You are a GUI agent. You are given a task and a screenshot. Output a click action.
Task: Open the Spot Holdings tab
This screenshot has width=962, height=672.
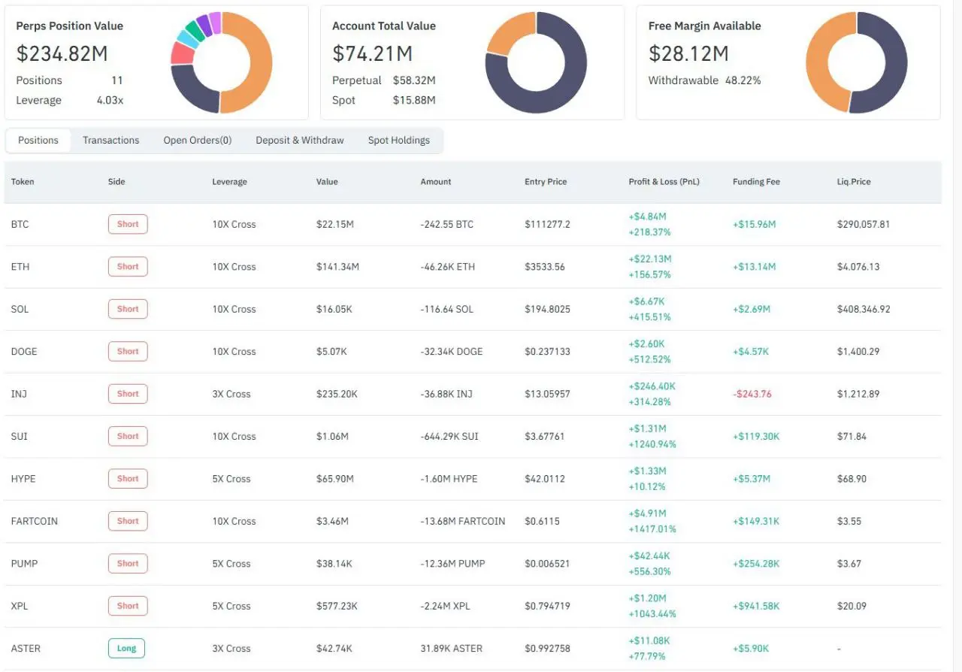[399, 141]
